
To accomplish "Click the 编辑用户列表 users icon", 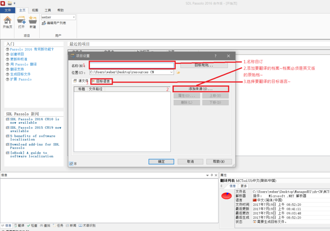I will [44, 23].
